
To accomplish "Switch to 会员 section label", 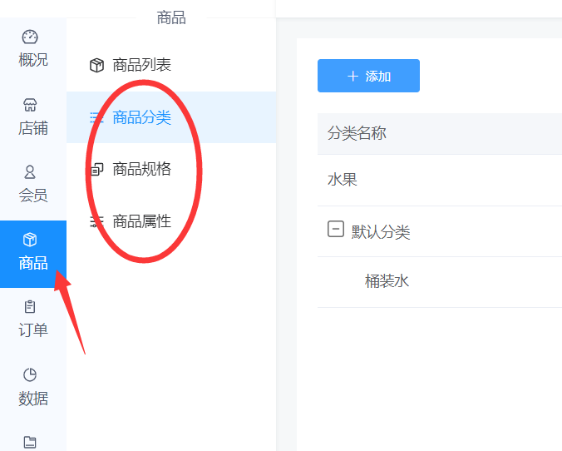I will [x=33, y=196].
